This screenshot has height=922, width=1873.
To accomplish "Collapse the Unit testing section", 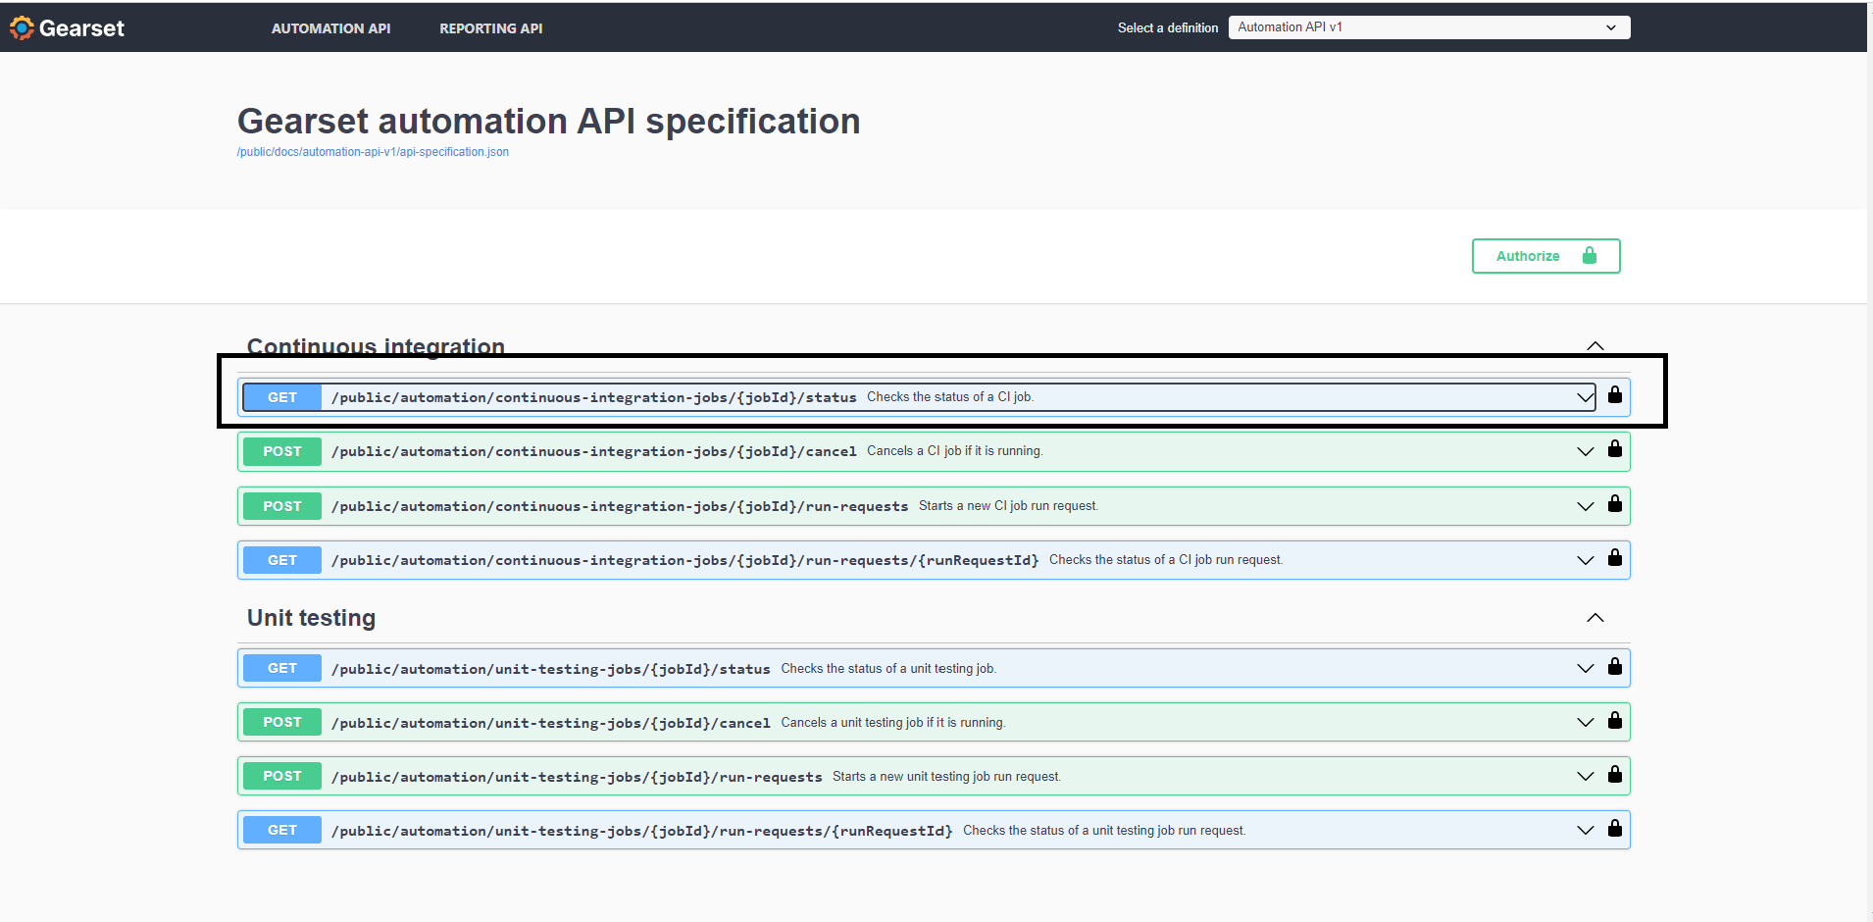I will pos(1595,618).
